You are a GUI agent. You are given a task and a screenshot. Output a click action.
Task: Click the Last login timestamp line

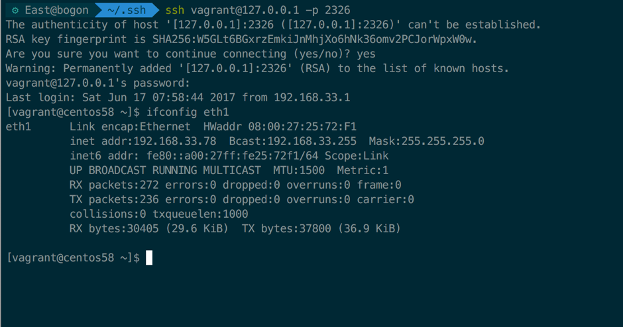[x=178, y=97]
